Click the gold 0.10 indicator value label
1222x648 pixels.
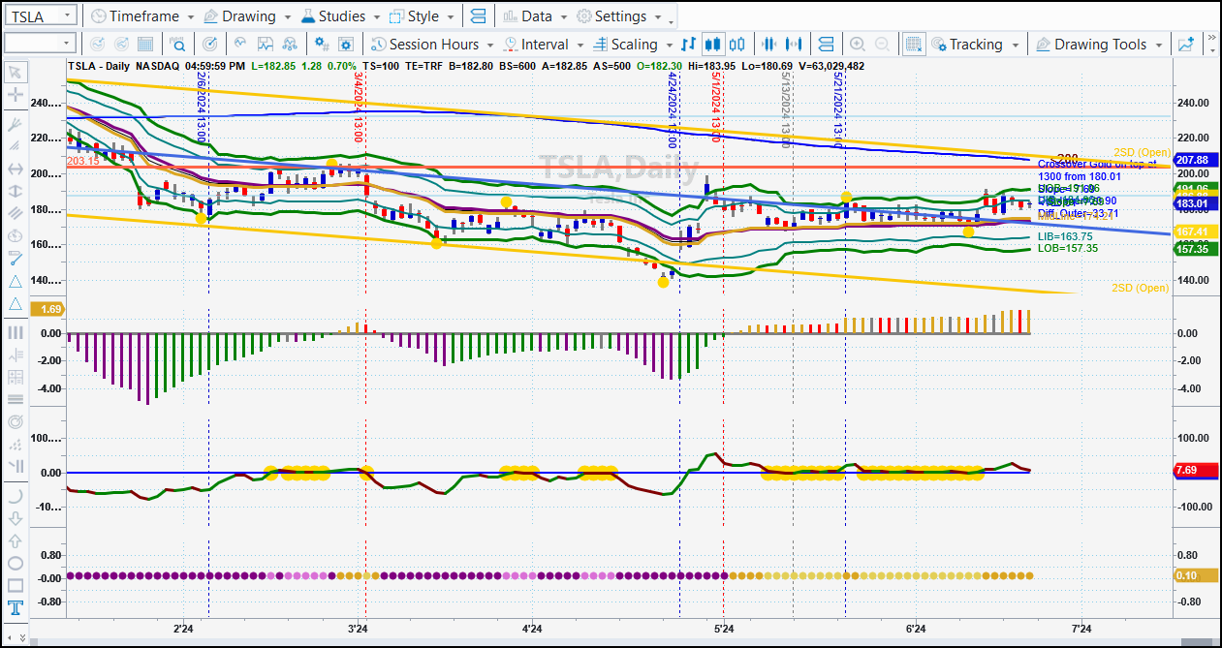pyautogui.click(x=1194, y=575)
